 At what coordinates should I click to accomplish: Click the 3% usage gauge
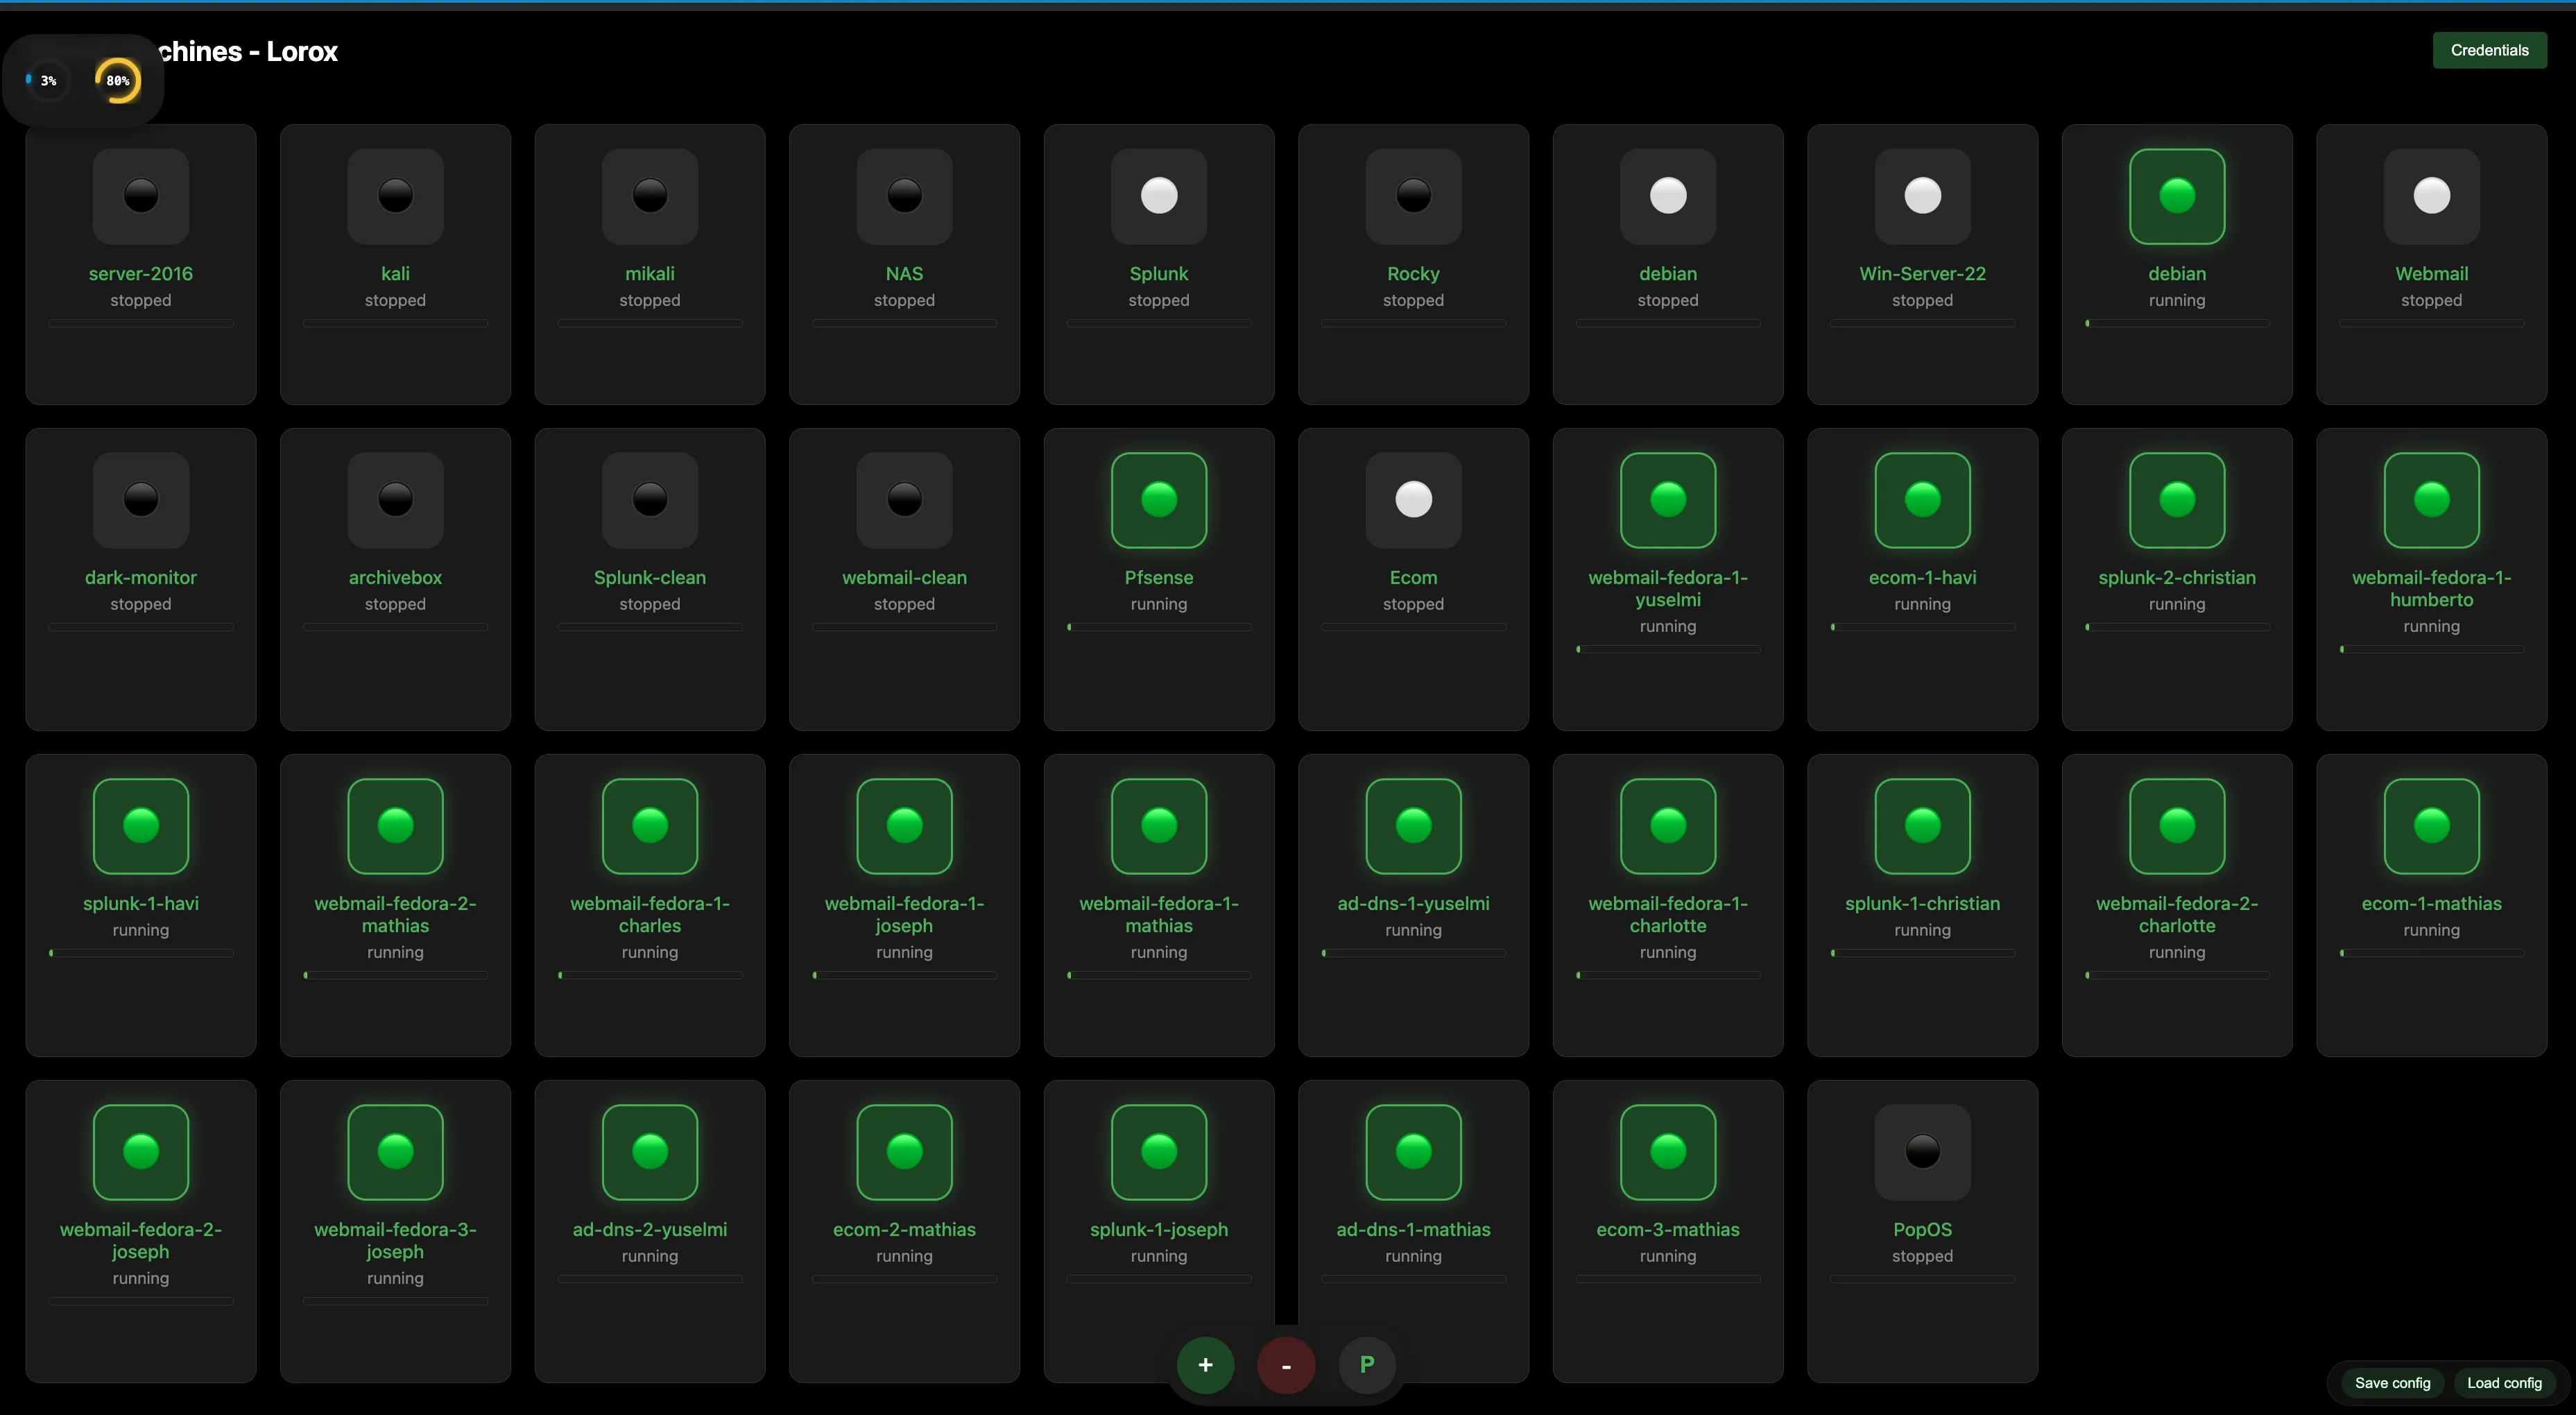(47, 80)
